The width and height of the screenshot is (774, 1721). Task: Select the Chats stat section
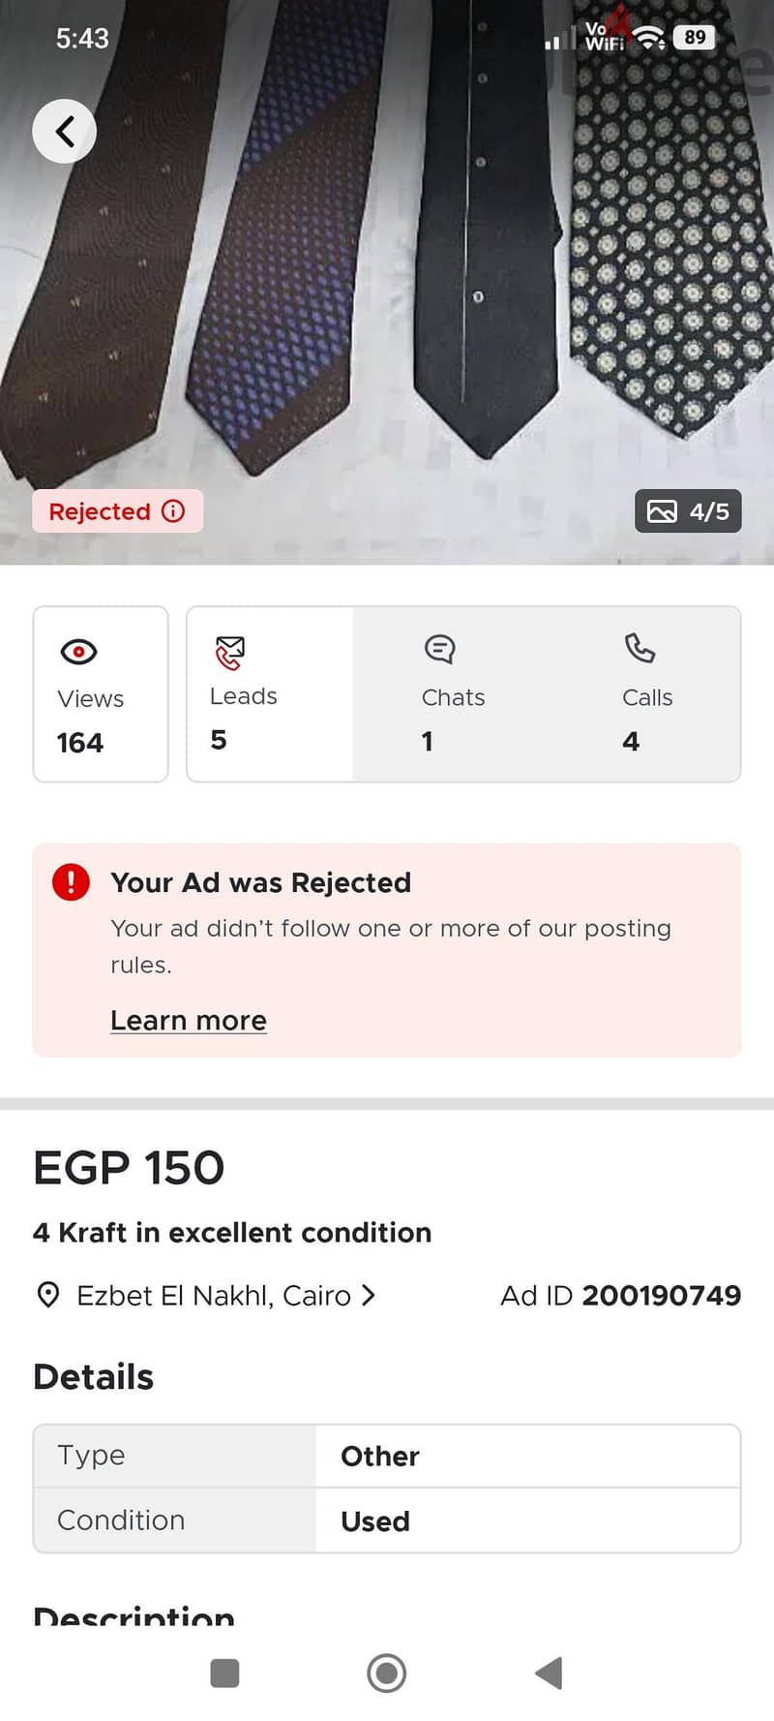pos(453,693)
